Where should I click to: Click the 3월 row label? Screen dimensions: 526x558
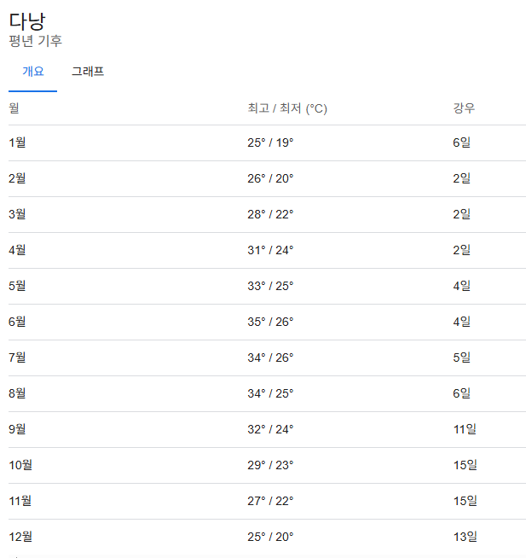click(17, 214)
